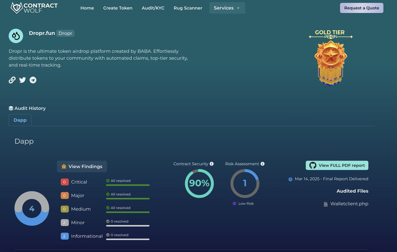Viewport: 397px width, 252px height.
Task: Click the olive Medium count badge
Action: (x=65, y=209)
